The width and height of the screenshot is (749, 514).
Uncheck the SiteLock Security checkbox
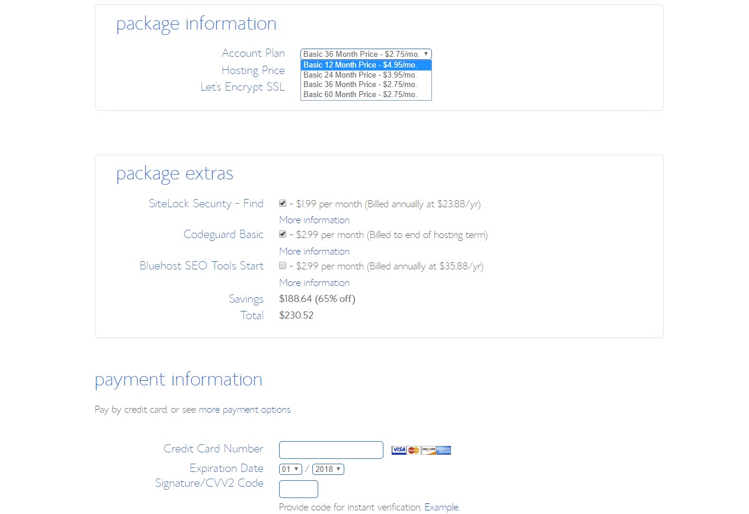point(283,203)
